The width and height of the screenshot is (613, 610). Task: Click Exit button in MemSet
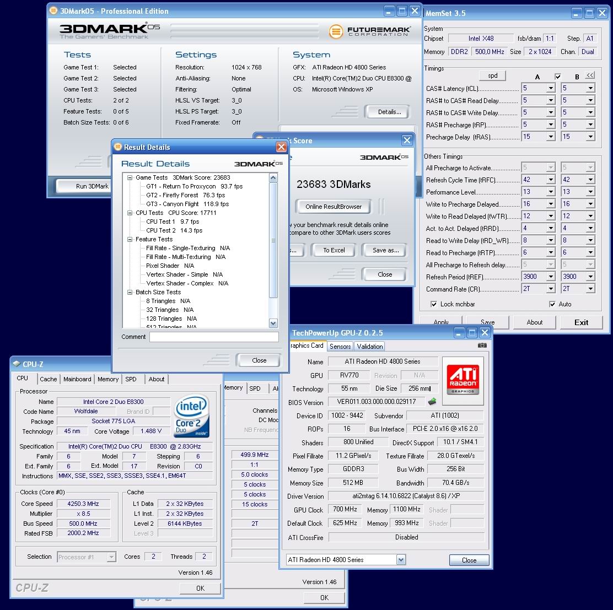pos(582,322)
